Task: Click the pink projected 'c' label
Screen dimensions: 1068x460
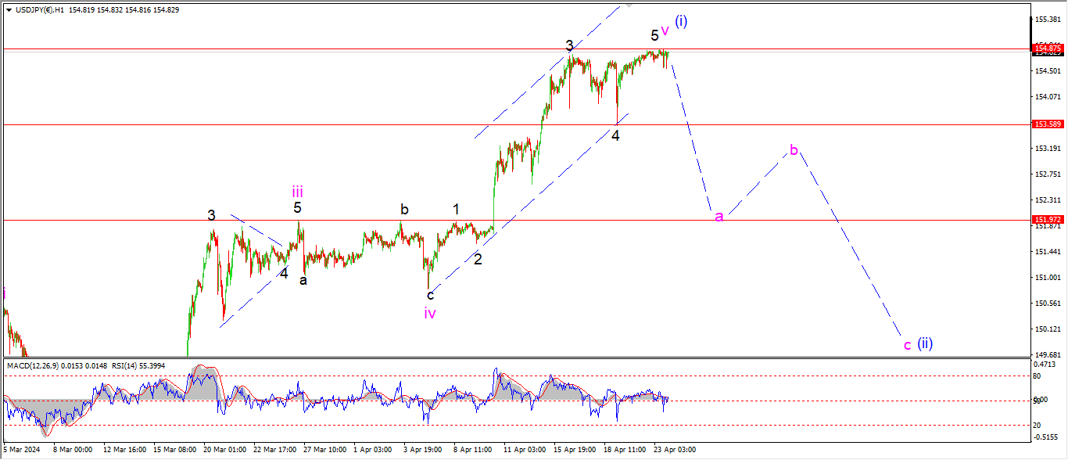Action: (x=907, y=344)
